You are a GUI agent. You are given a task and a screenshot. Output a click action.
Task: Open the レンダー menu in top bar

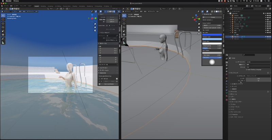pyautogui.click(x=16, y=6)
